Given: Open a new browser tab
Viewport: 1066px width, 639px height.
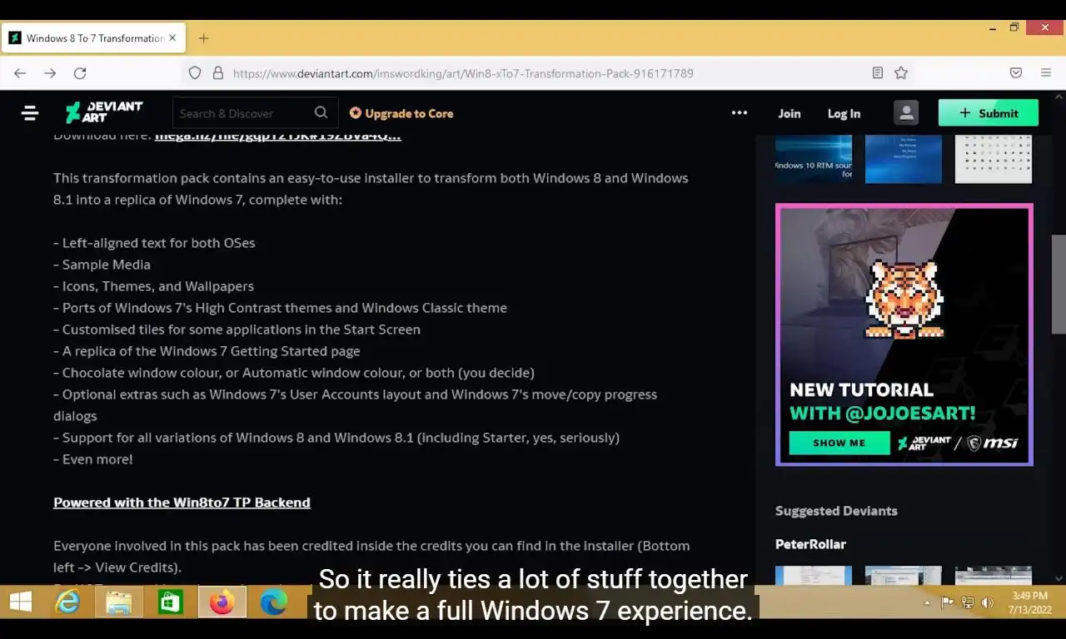Looking at the screenshot, I should pyautogui.click(x=203, y=38).
